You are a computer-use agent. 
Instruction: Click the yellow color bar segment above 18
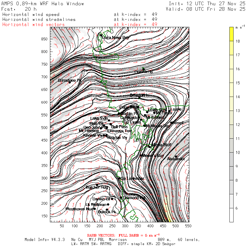pos(231,34)
